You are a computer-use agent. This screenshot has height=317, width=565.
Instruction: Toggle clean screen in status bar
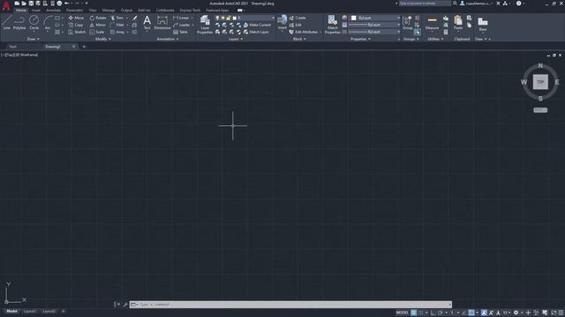tap(554, 313)
